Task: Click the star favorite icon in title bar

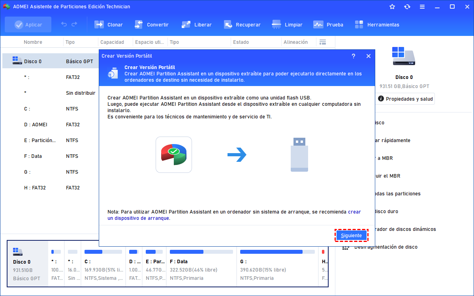Action: [392, 7]
